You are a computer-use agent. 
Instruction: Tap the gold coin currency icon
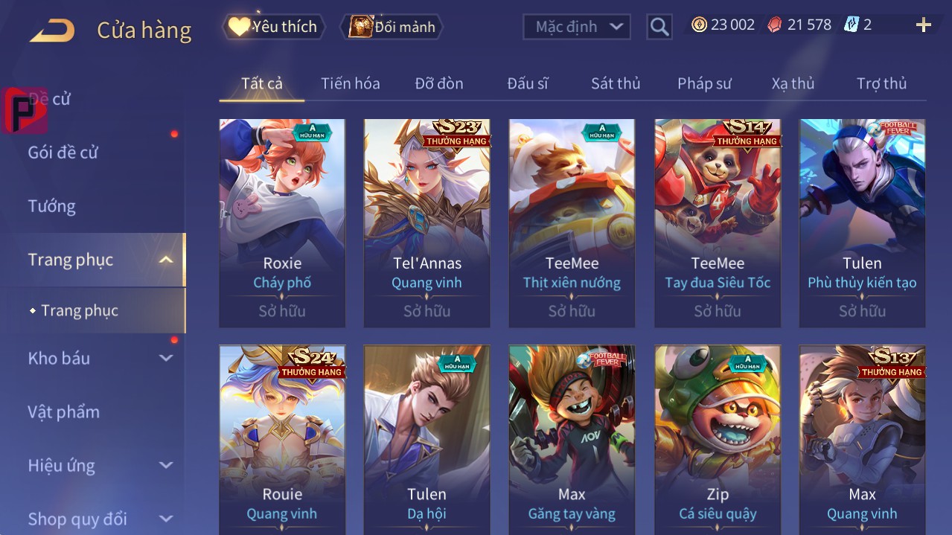click(699, 25)
